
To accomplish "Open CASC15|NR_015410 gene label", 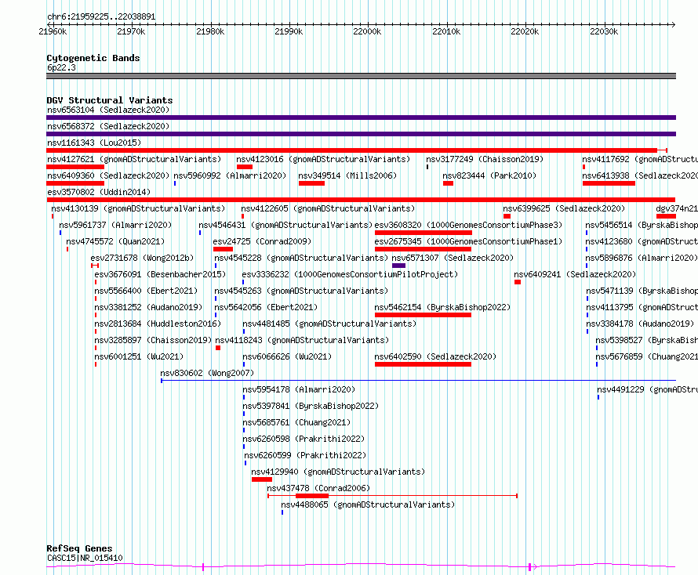I will 85,558.
